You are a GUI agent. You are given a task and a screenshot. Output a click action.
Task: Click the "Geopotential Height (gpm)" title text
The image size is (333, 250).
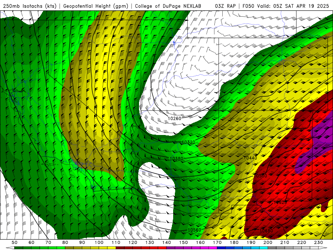[x=96, y=6]
